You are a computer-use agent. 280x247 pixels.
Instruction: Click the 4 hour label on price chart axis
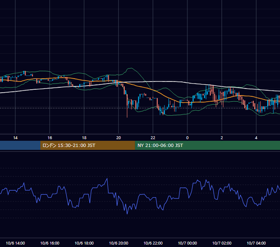256,138
